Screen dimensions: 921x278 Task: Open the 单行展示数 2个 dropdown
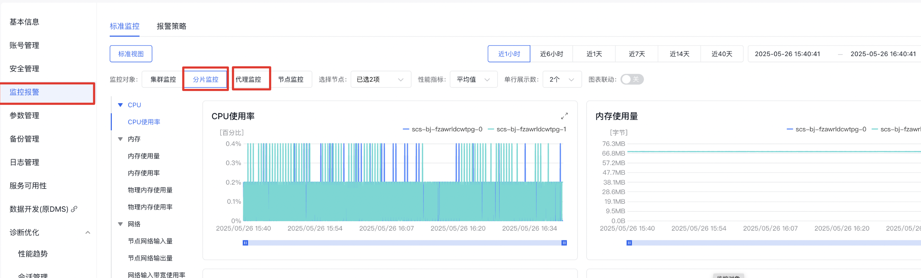[562, 79]
